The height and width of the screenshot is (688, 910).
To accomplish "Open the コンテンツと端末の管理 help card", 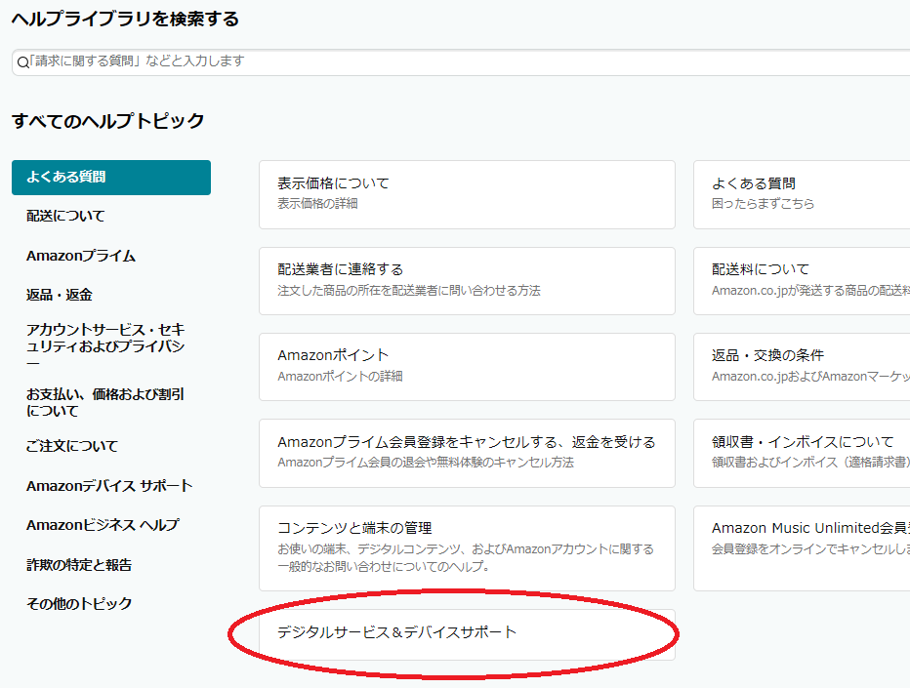I will (467, 548).
